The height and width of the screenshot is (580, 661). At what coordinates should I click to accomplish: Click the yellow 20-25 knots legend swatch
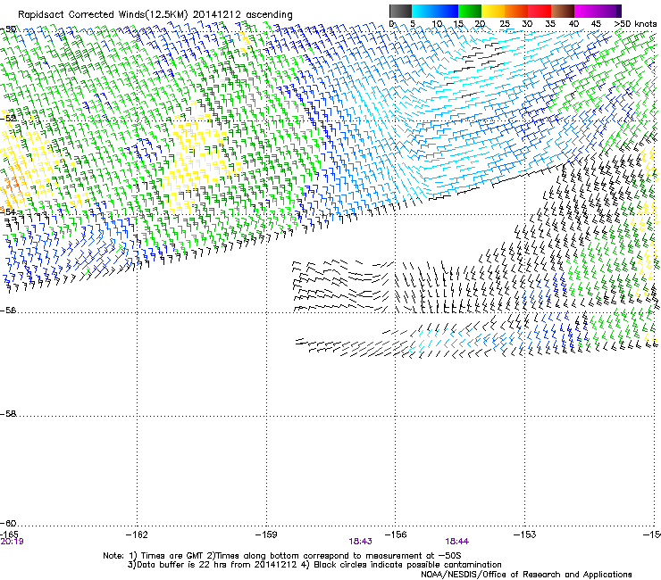coord(493,11)
